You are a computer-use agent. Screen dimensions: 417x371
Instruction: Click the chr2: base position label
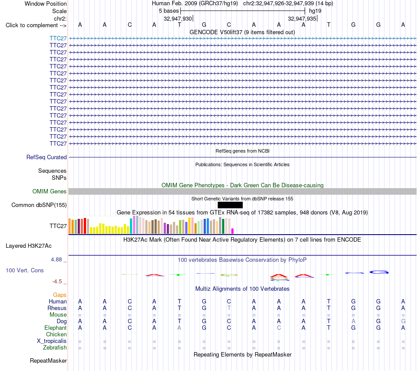60,18
